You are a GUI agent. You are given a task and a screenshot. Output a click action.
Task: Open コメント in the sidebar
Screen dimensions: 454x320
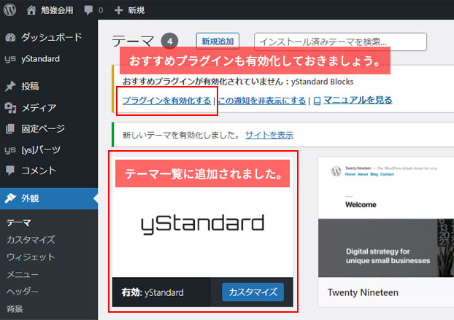point(39,171)
